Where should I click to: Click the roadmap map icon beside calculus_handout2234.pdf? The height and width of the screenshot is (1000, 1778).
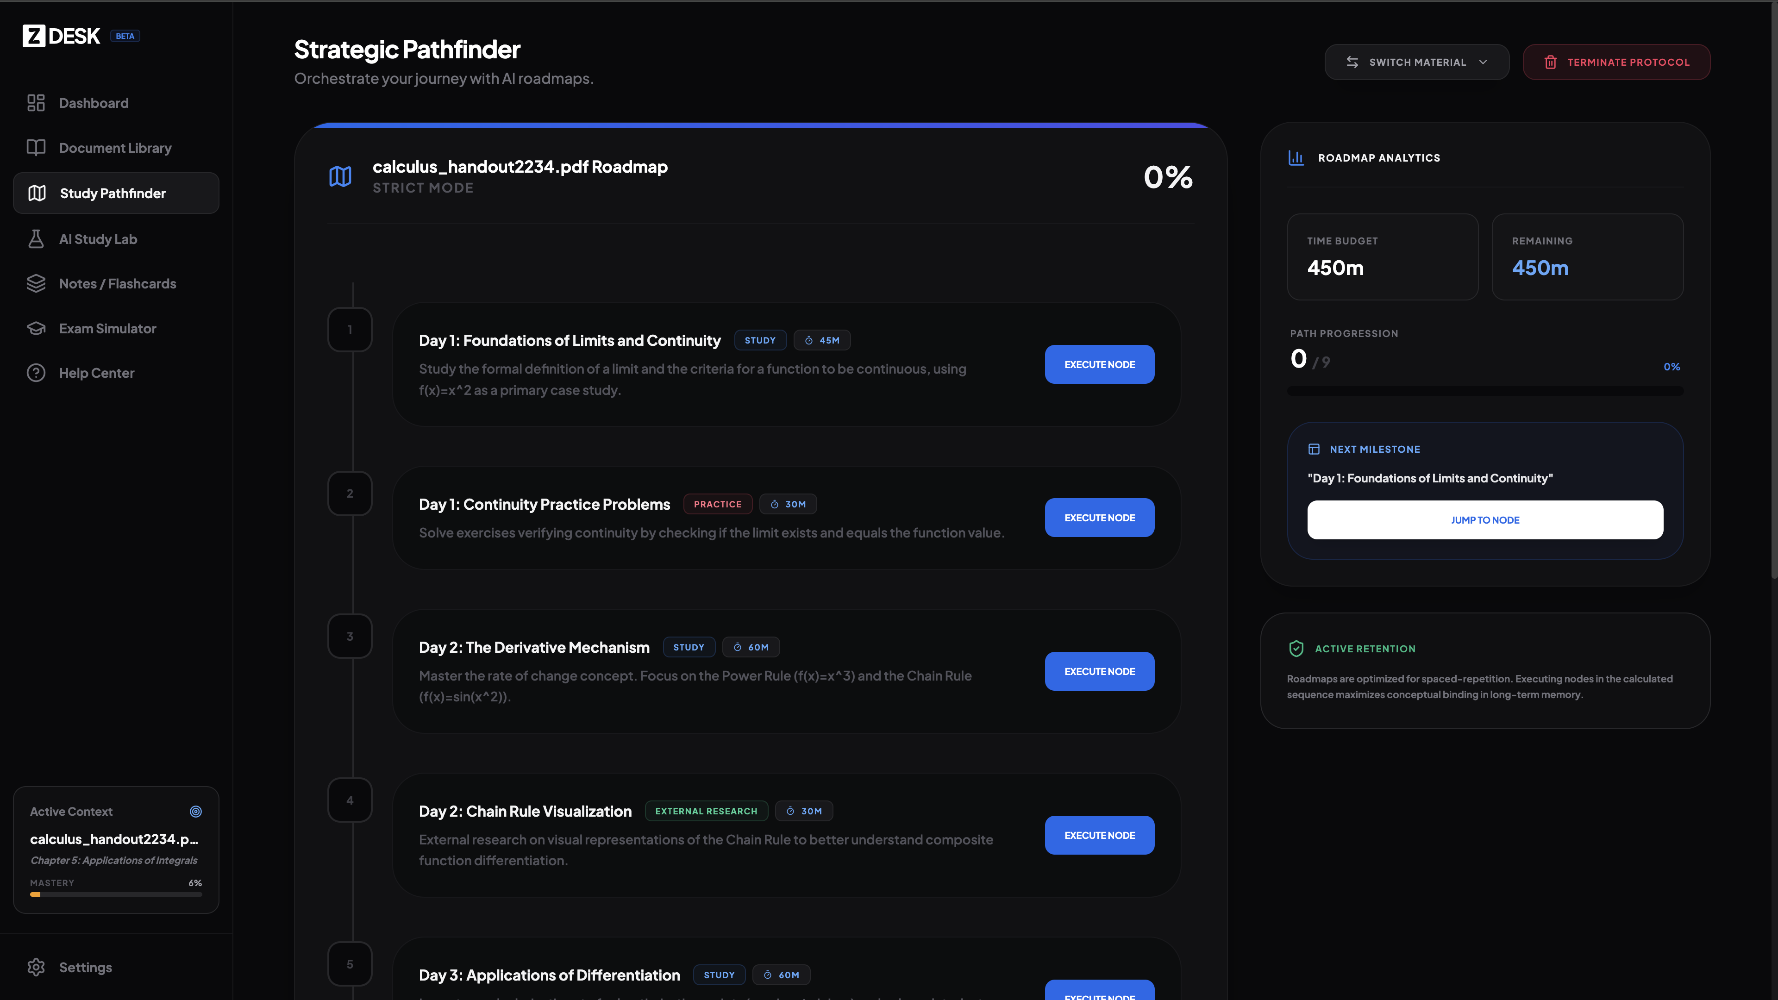[340, 177]
